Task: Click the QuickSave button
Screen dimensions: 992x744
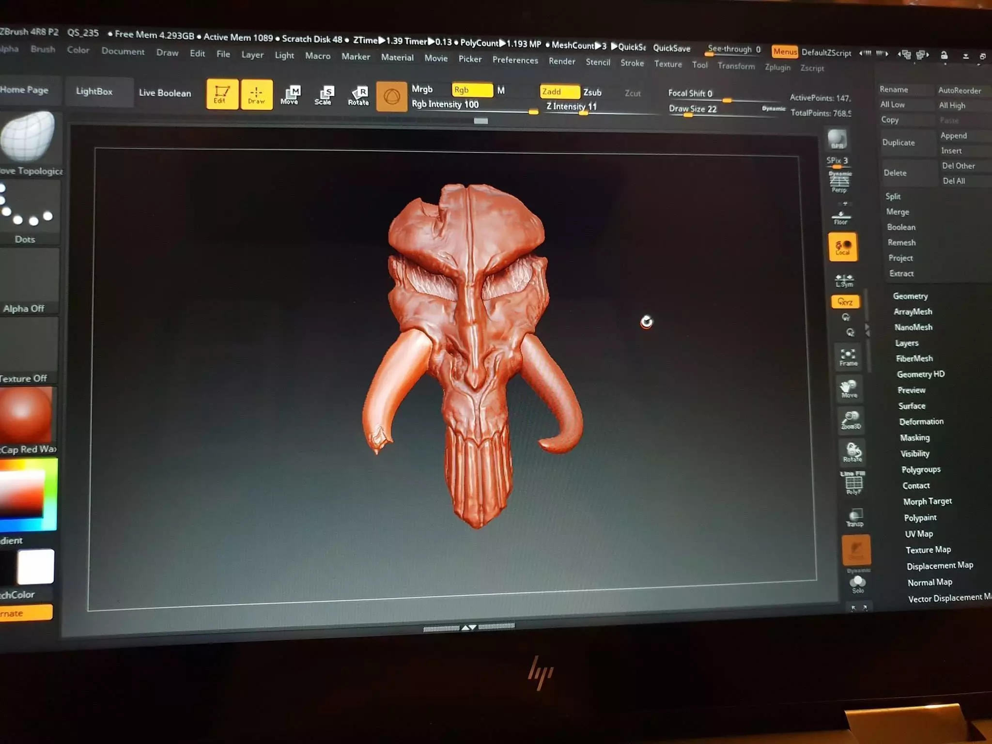Action: [671, 48]
